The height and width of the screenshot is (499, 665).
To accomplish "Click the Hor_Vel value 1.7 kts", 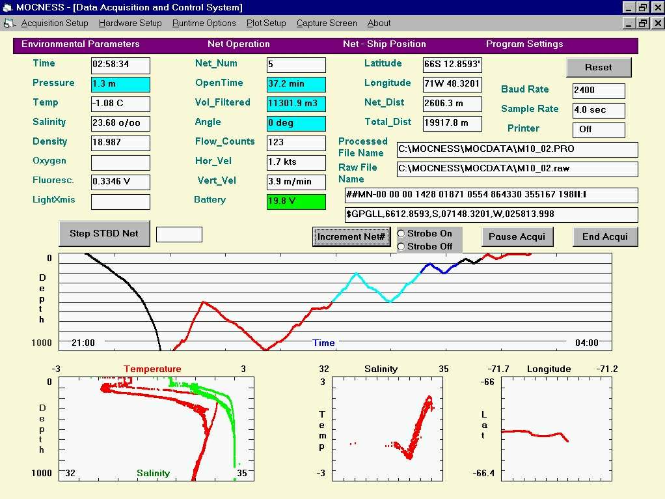I will click(297, 163).
